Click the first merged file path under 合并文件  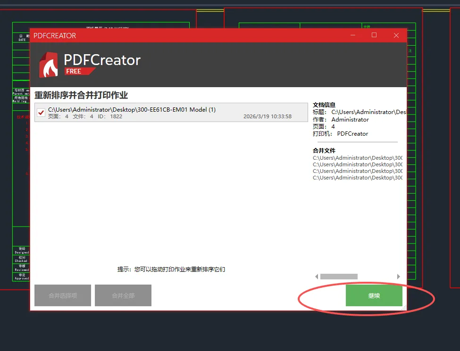tap(358, 158)
